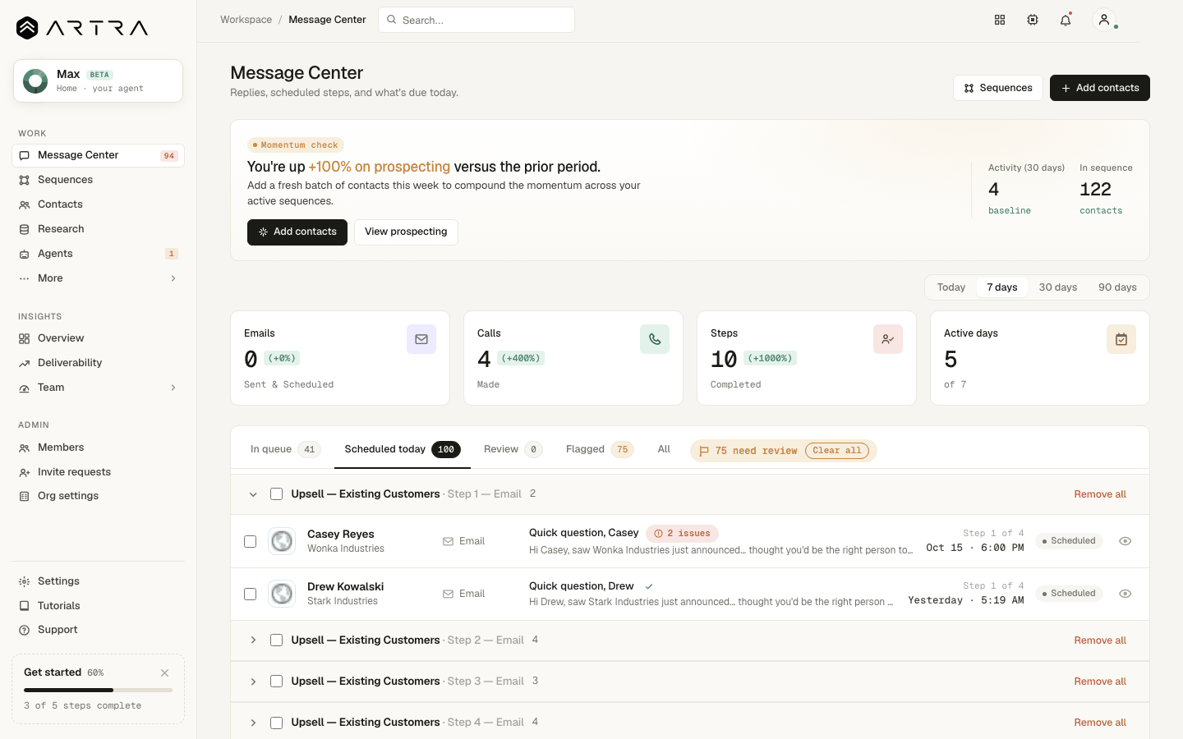
Task: Switch to Flagged tab
Action: click(x=600, y=449)
